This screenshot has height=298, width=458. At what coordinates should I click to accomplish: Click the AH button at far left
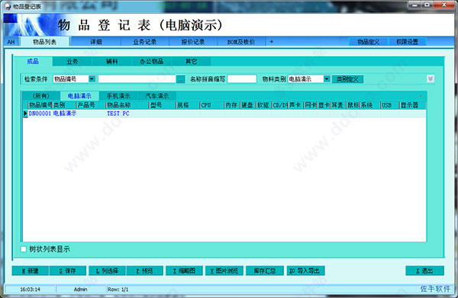point(11,42)
